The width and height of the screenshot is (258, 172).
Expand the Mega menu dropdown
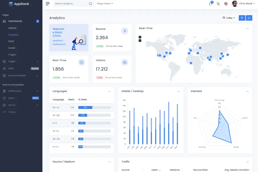pos(105,4)
